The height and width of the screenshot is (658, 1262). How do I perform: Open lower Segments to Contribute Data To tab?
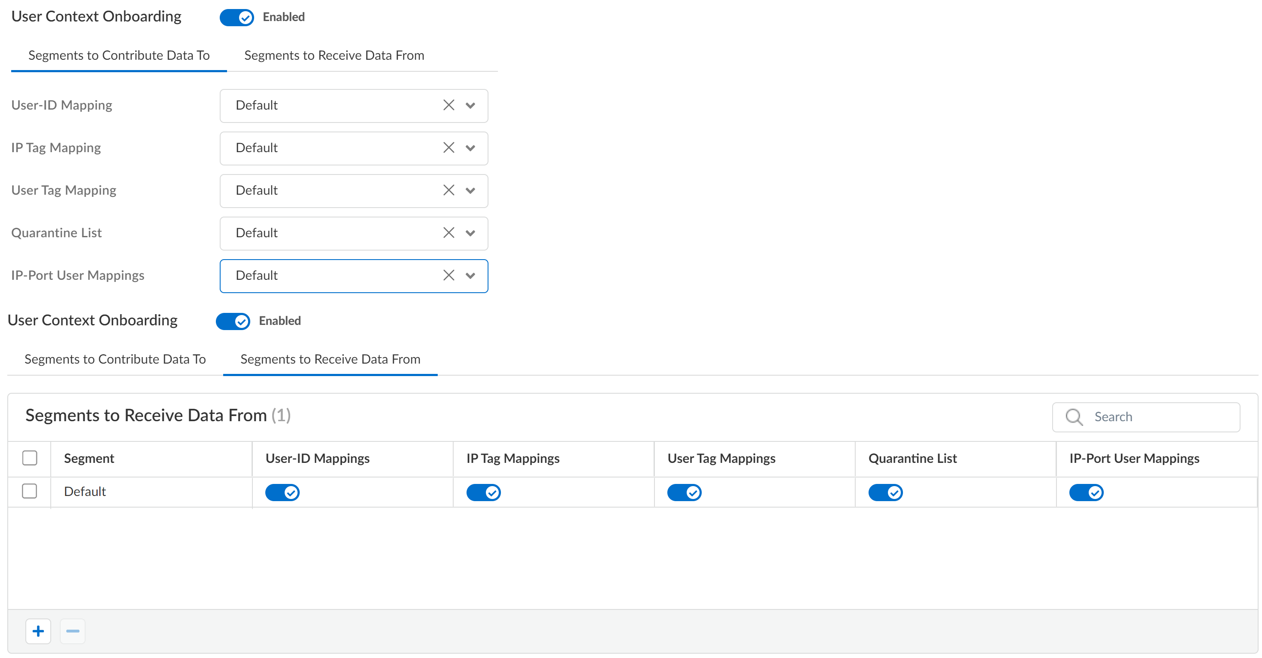pos(115,359)
